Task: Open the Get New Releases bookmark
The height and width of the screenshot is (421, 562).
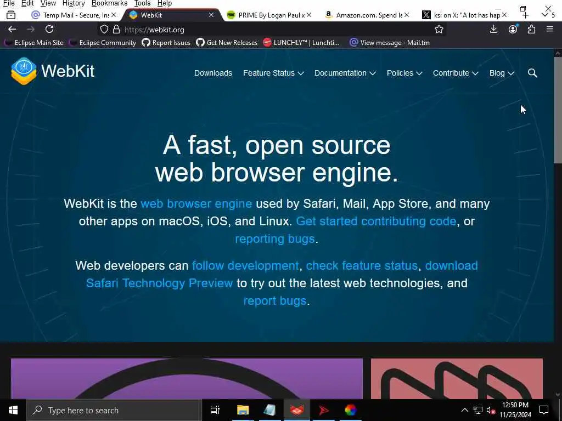Action: (227, 43)
